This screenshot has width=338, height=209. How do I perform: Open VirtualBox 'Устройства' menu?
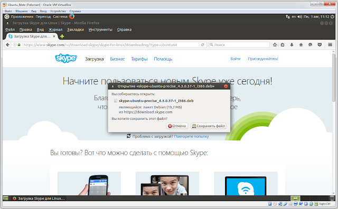[58, 11]
